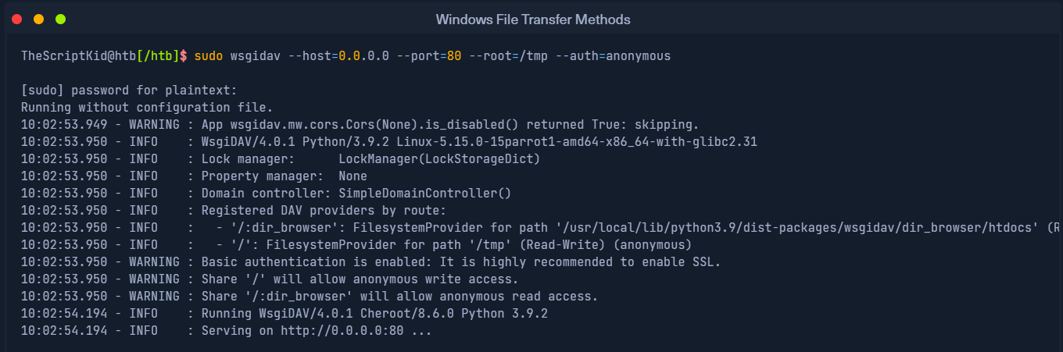Click the yellow minimize window button
Viewport: 1063px width, 352px height.
pyautogui.click(x=38, y=19)
